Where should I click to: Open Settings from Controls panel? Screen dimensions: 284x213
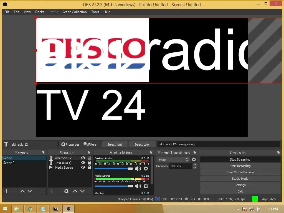240,185
